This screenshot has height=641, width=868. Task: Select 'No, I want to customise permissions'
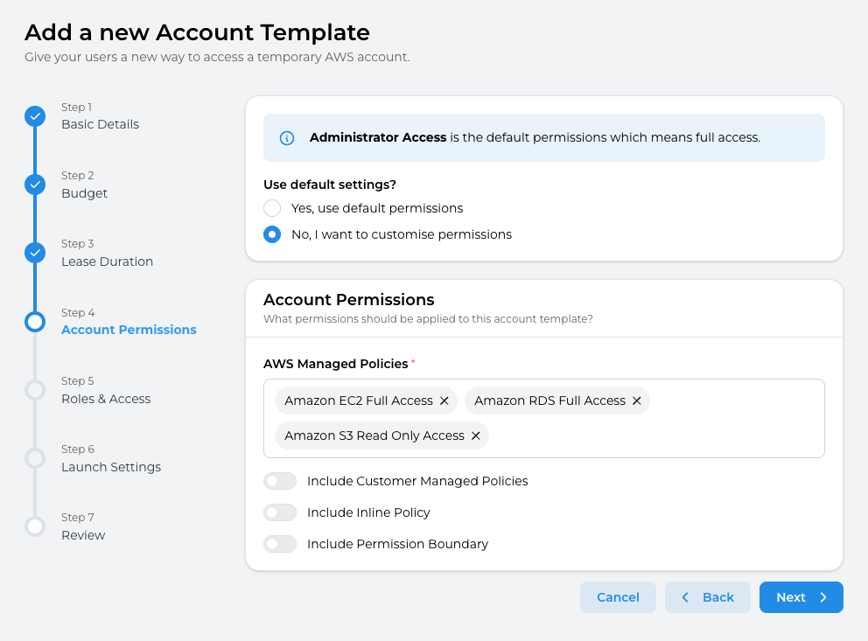point(272,234)
